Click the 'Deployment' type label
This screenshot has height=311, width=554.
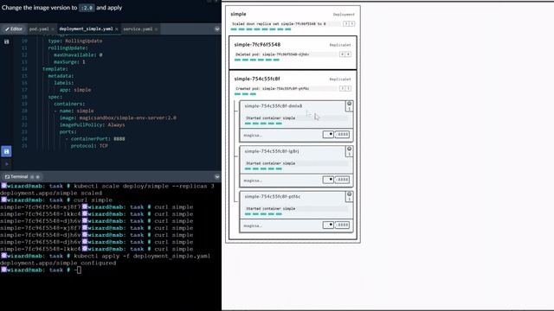point(344,15)
